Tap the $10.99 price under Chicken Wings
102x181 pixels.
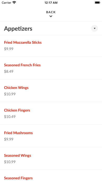point(10,94)
